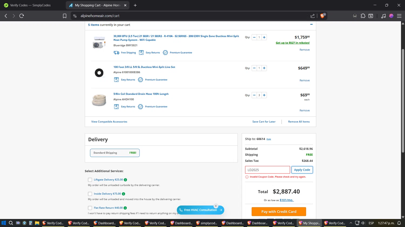The image size is (405, 227).
Task: Open Windows taskbar search
Action: tap(11, 223)
